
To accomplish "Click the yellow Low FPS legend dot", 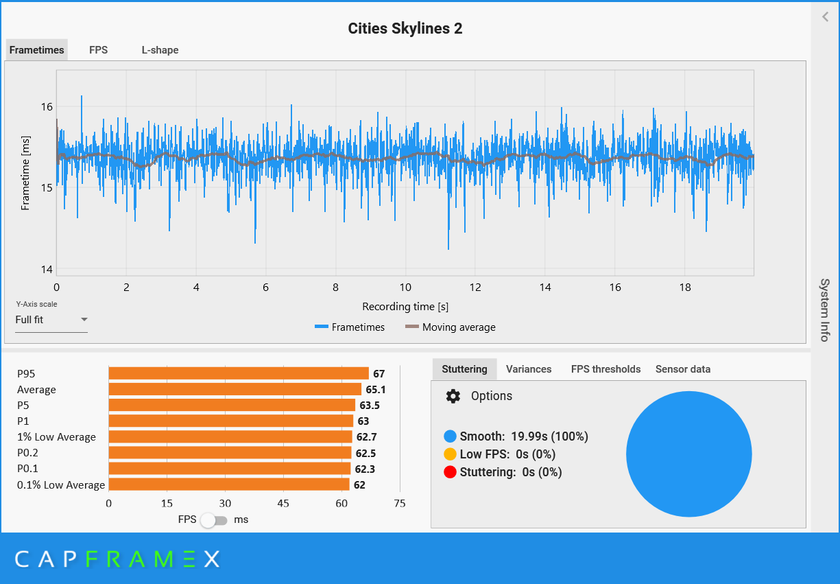I will 450,454.
